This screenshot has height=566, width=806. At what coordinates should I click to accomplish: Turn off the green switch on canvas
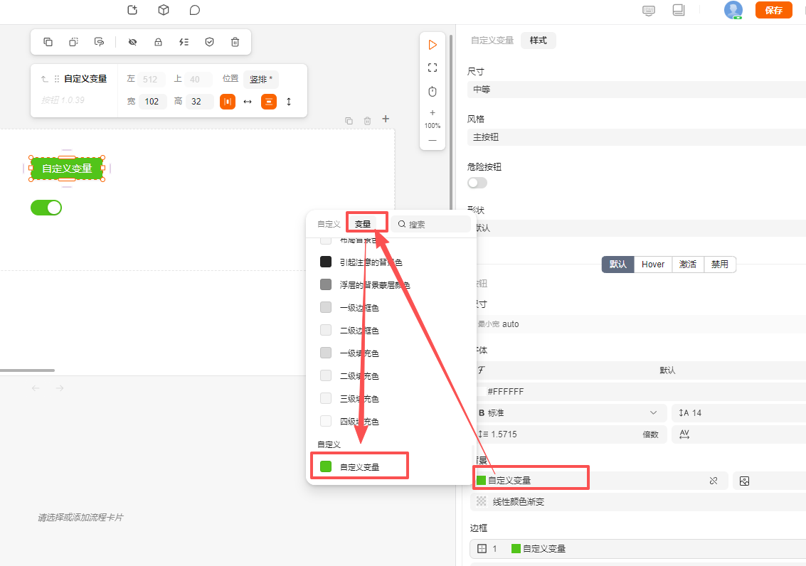click(x=46, y=208)
